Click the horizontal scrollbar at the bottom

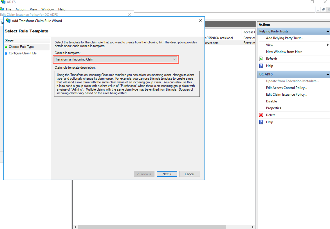151,227
